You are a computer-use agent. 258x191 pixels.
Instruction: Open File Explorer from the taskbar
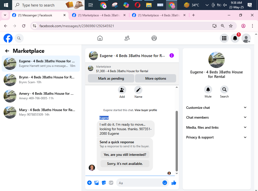149,5
